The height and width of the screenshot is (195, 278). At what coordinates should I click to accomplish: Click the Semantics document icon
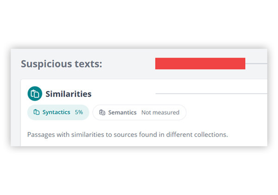point(102,112)
